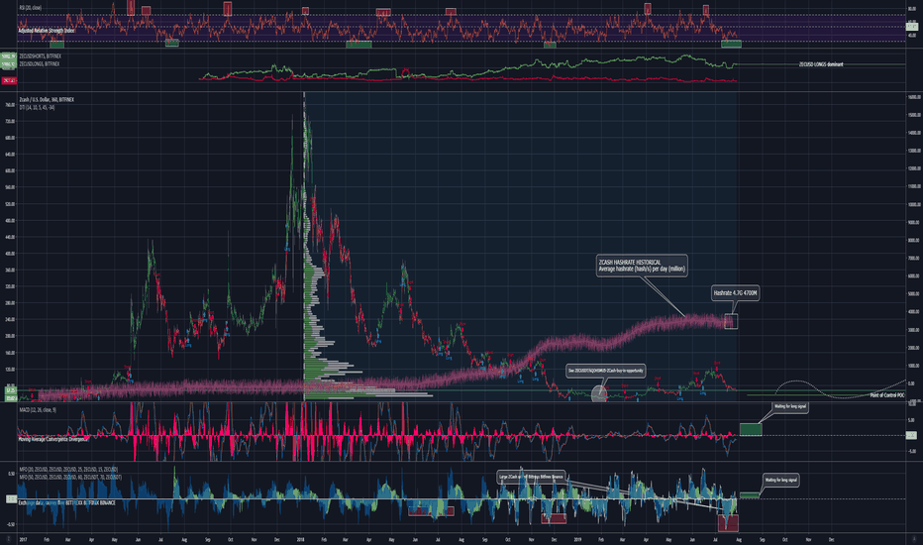Select the small green box beside the MFO pane
Image resolution: width=923 pixels, height=545 pixels.
(750, 495)
